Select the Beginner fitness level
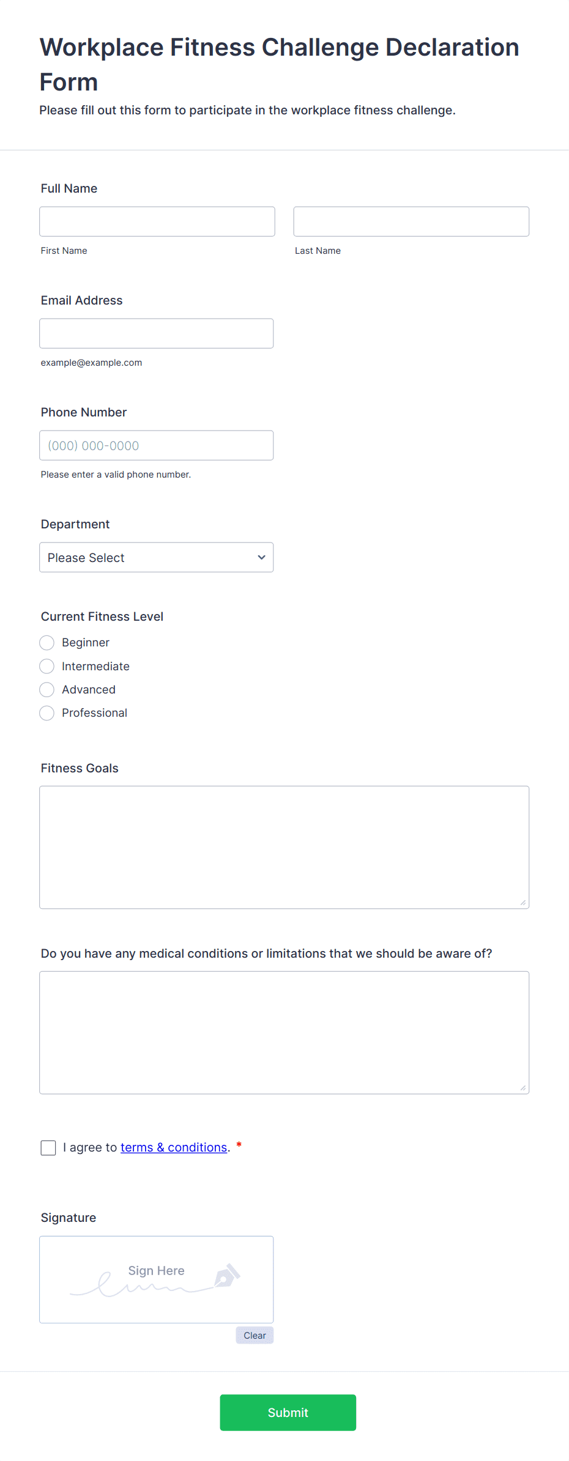Viewport: 569px width, 1461px height. tap(46, 643)
